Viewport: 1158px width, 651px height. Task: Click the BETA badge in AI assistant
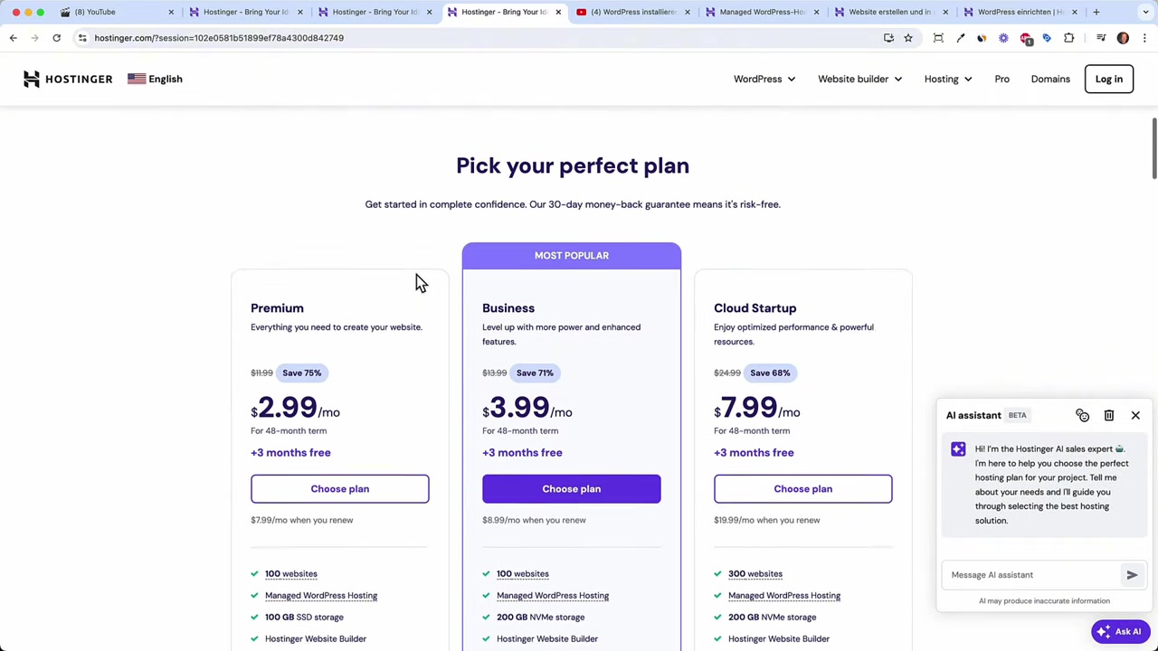pyautogui.click(x=1017, y=416)
